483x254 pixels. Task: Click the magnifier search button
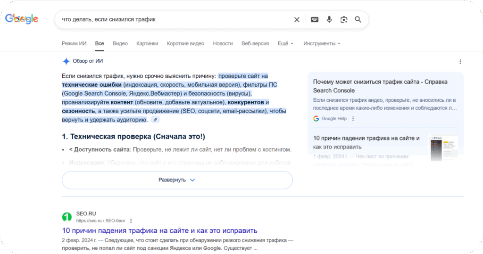click(x=358, y=20)
